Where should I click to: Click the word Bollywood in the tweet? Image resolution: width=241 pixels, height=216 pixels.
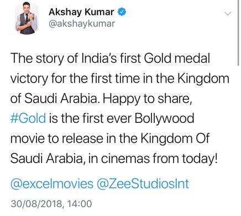[164, 119]
